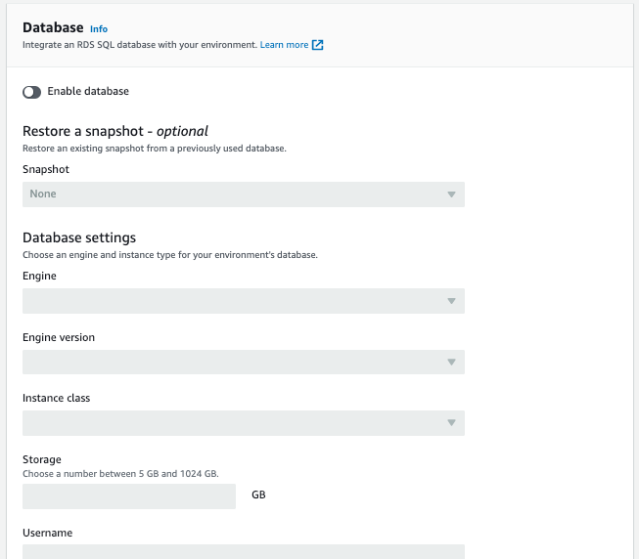Click the external link icon beside Learn more
639x559 pixels.
click(x=318, y=45)
